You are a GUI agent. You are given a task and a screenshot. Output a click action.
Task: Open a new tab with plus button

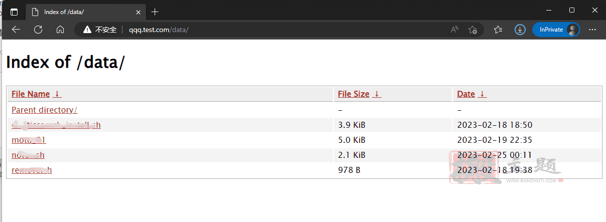(155, 12)
